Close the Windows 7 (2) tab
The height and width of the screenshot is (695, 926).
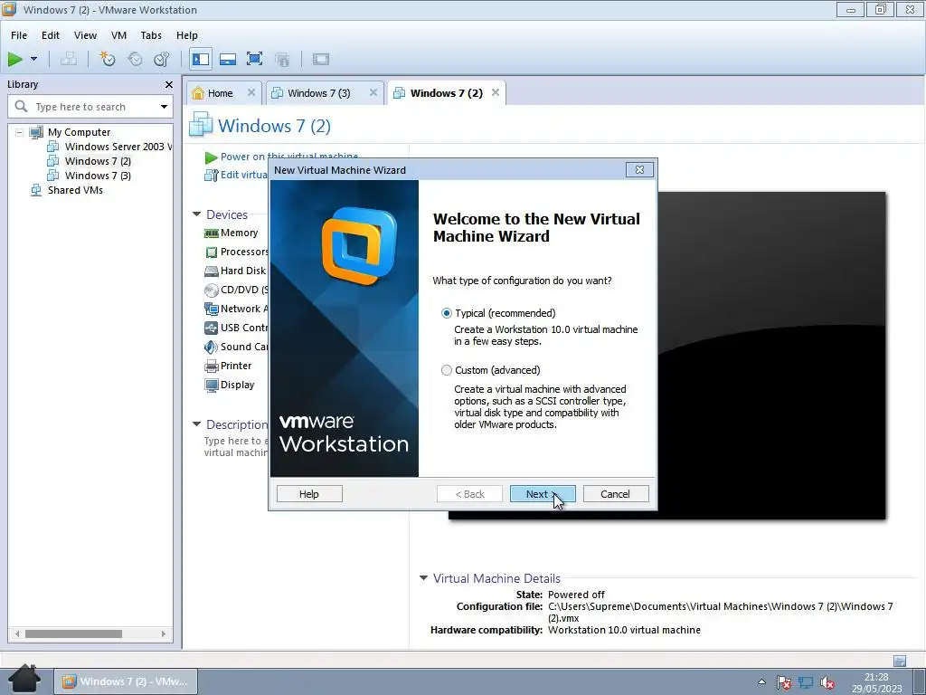(496, 93)
